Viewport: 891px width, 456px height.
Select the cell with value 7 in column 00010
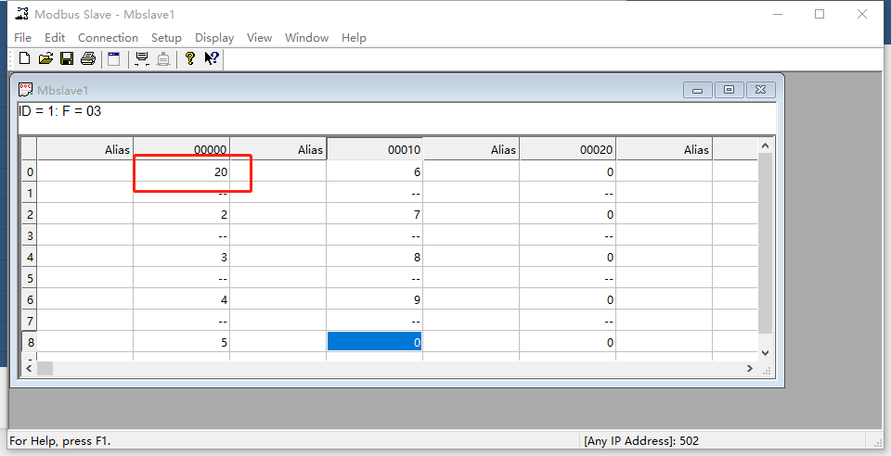click(x=374, y=214)
